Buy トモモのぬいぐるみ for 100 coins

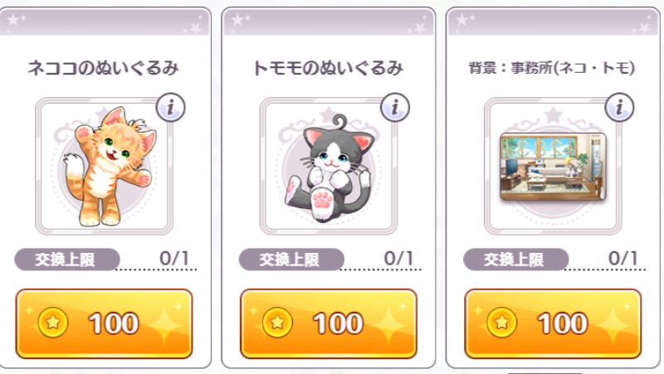329,323
